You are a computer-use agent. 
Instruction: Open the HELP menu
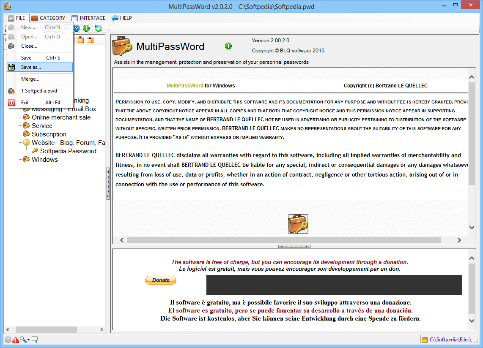[x=122, y=18]
